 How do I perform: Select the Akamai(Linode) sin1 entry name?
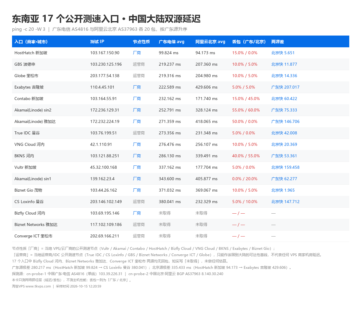pyautogui.click(x=33, y=179)
